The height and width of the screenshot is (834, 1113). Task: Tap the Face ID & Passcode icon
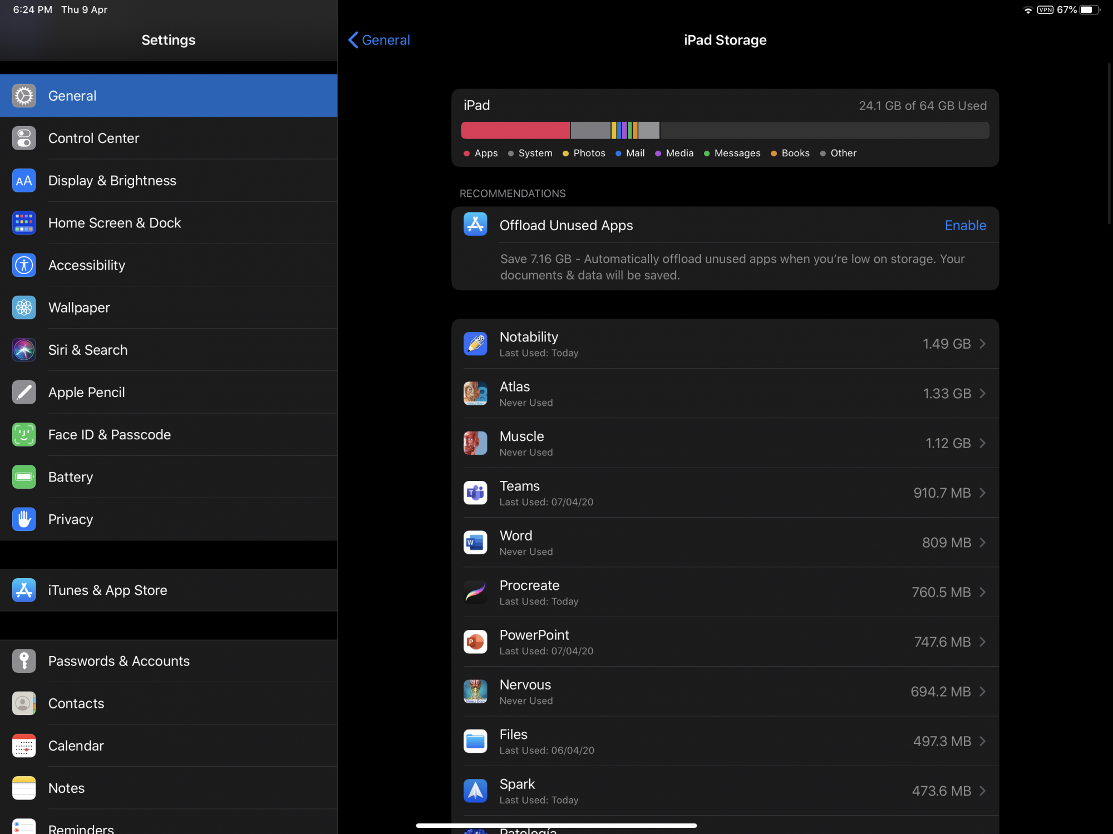[x=24, y=435]
